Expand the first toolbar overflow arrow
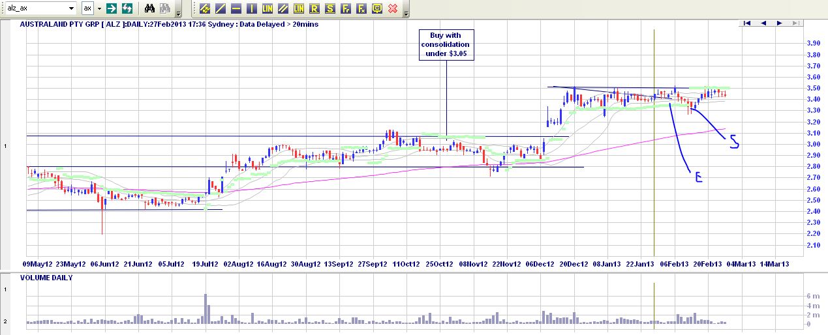Screen dimensions: 828x335 179,12
